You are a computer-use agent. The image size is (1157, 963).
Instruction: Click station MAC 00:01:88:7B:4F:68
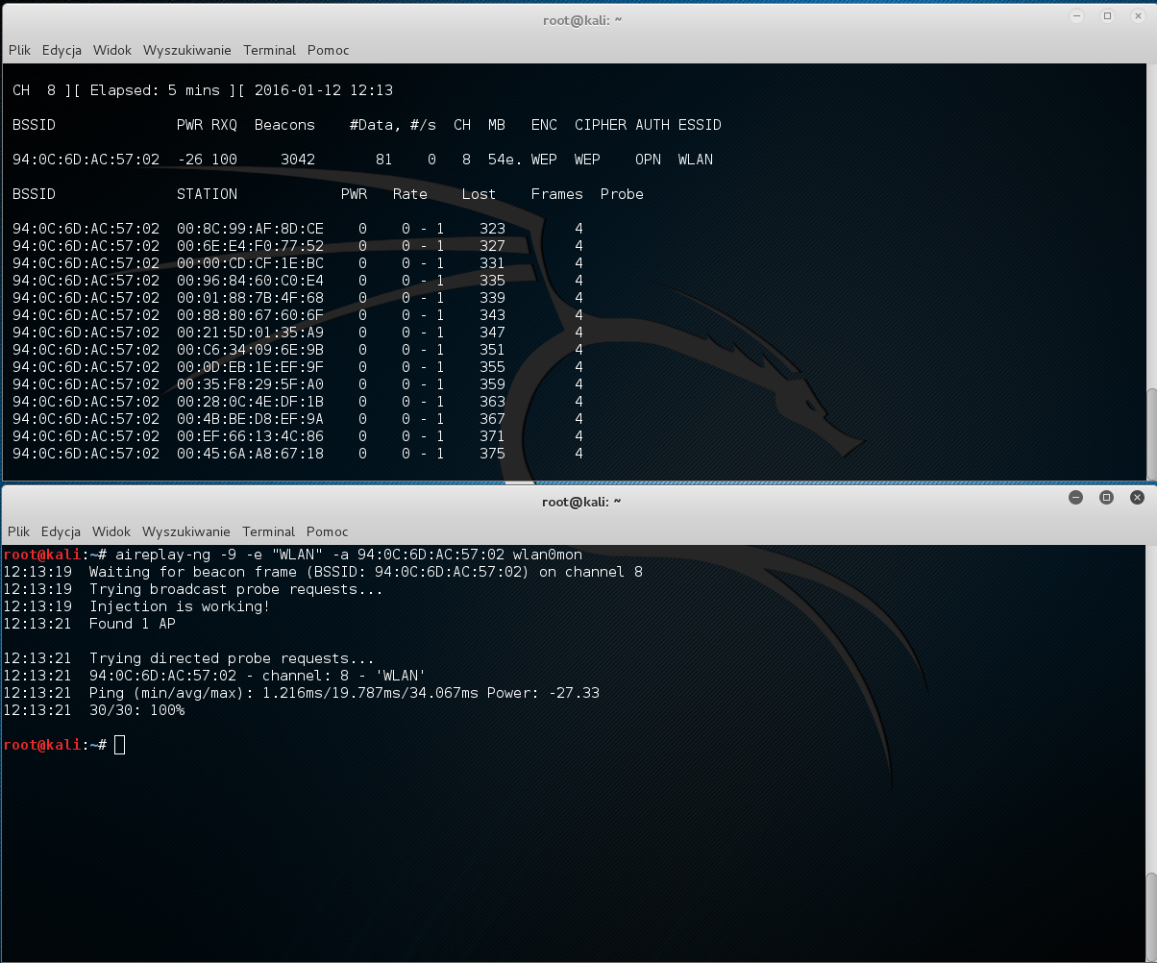click(x=250, y=298)
